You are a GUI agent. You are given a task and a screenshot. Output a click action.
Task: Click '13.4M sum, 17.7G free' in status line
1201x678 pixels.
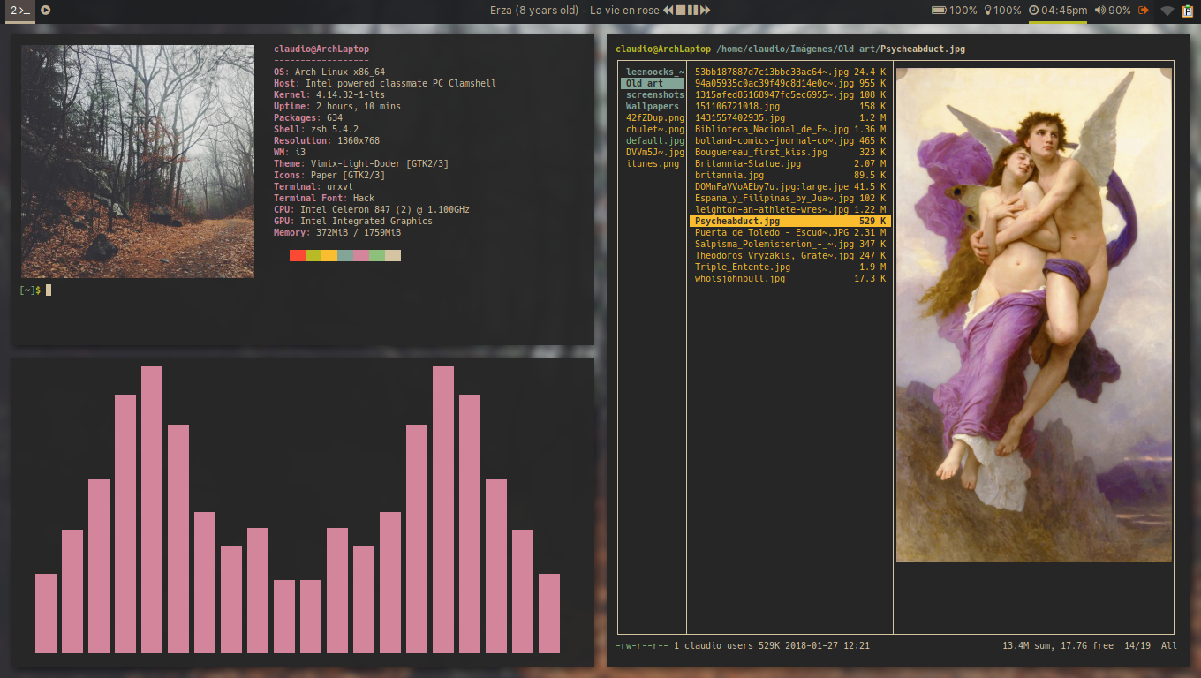(1058, 645)
